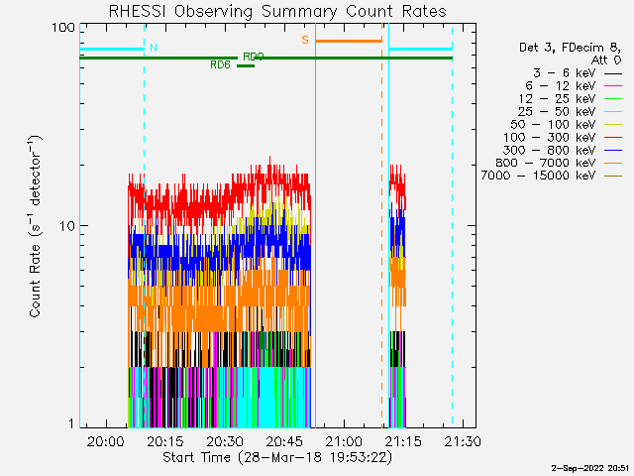
Task: Click the yellow 50 - 100 keV legend line
Action: pos(613,125)
